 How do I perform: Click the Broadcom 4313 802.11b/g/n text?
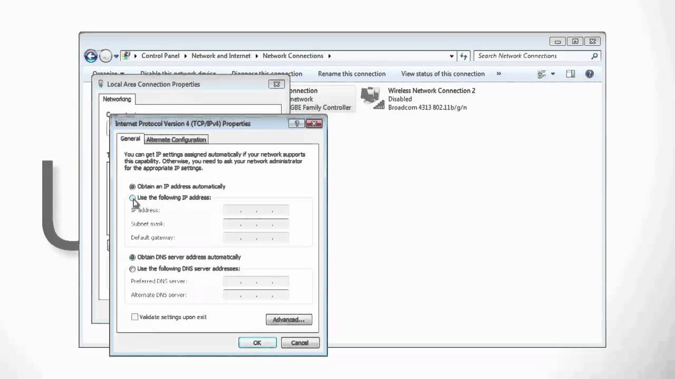pos(427,107)
